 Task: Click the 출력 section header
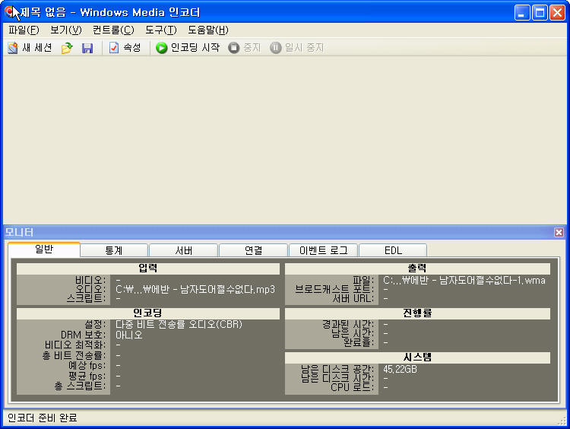pos(417,269)
